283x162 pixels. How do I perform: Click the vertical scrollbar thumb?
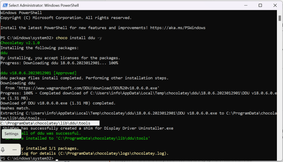pos(280,18)
